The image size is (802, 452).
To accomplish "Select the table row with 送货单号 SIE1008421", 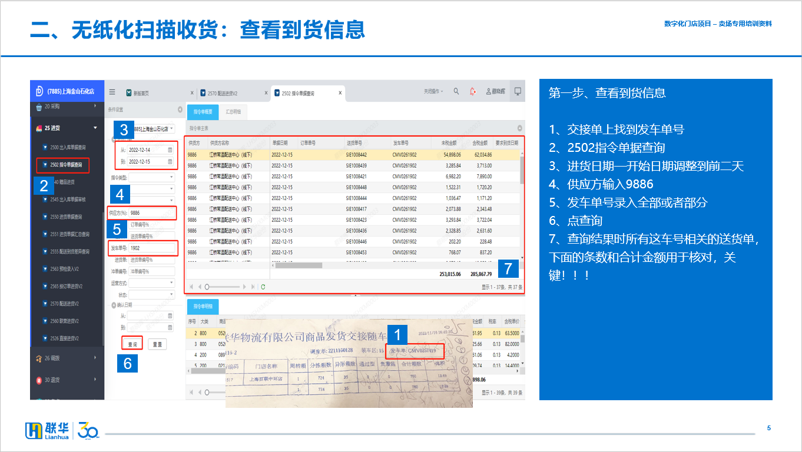I will (x=353, y=177).
